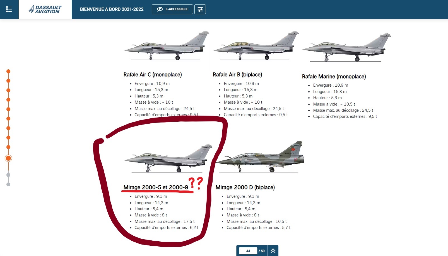Go to the first grey timeline dot
Screen dimensions: 448x256
(x=8, y=175)
